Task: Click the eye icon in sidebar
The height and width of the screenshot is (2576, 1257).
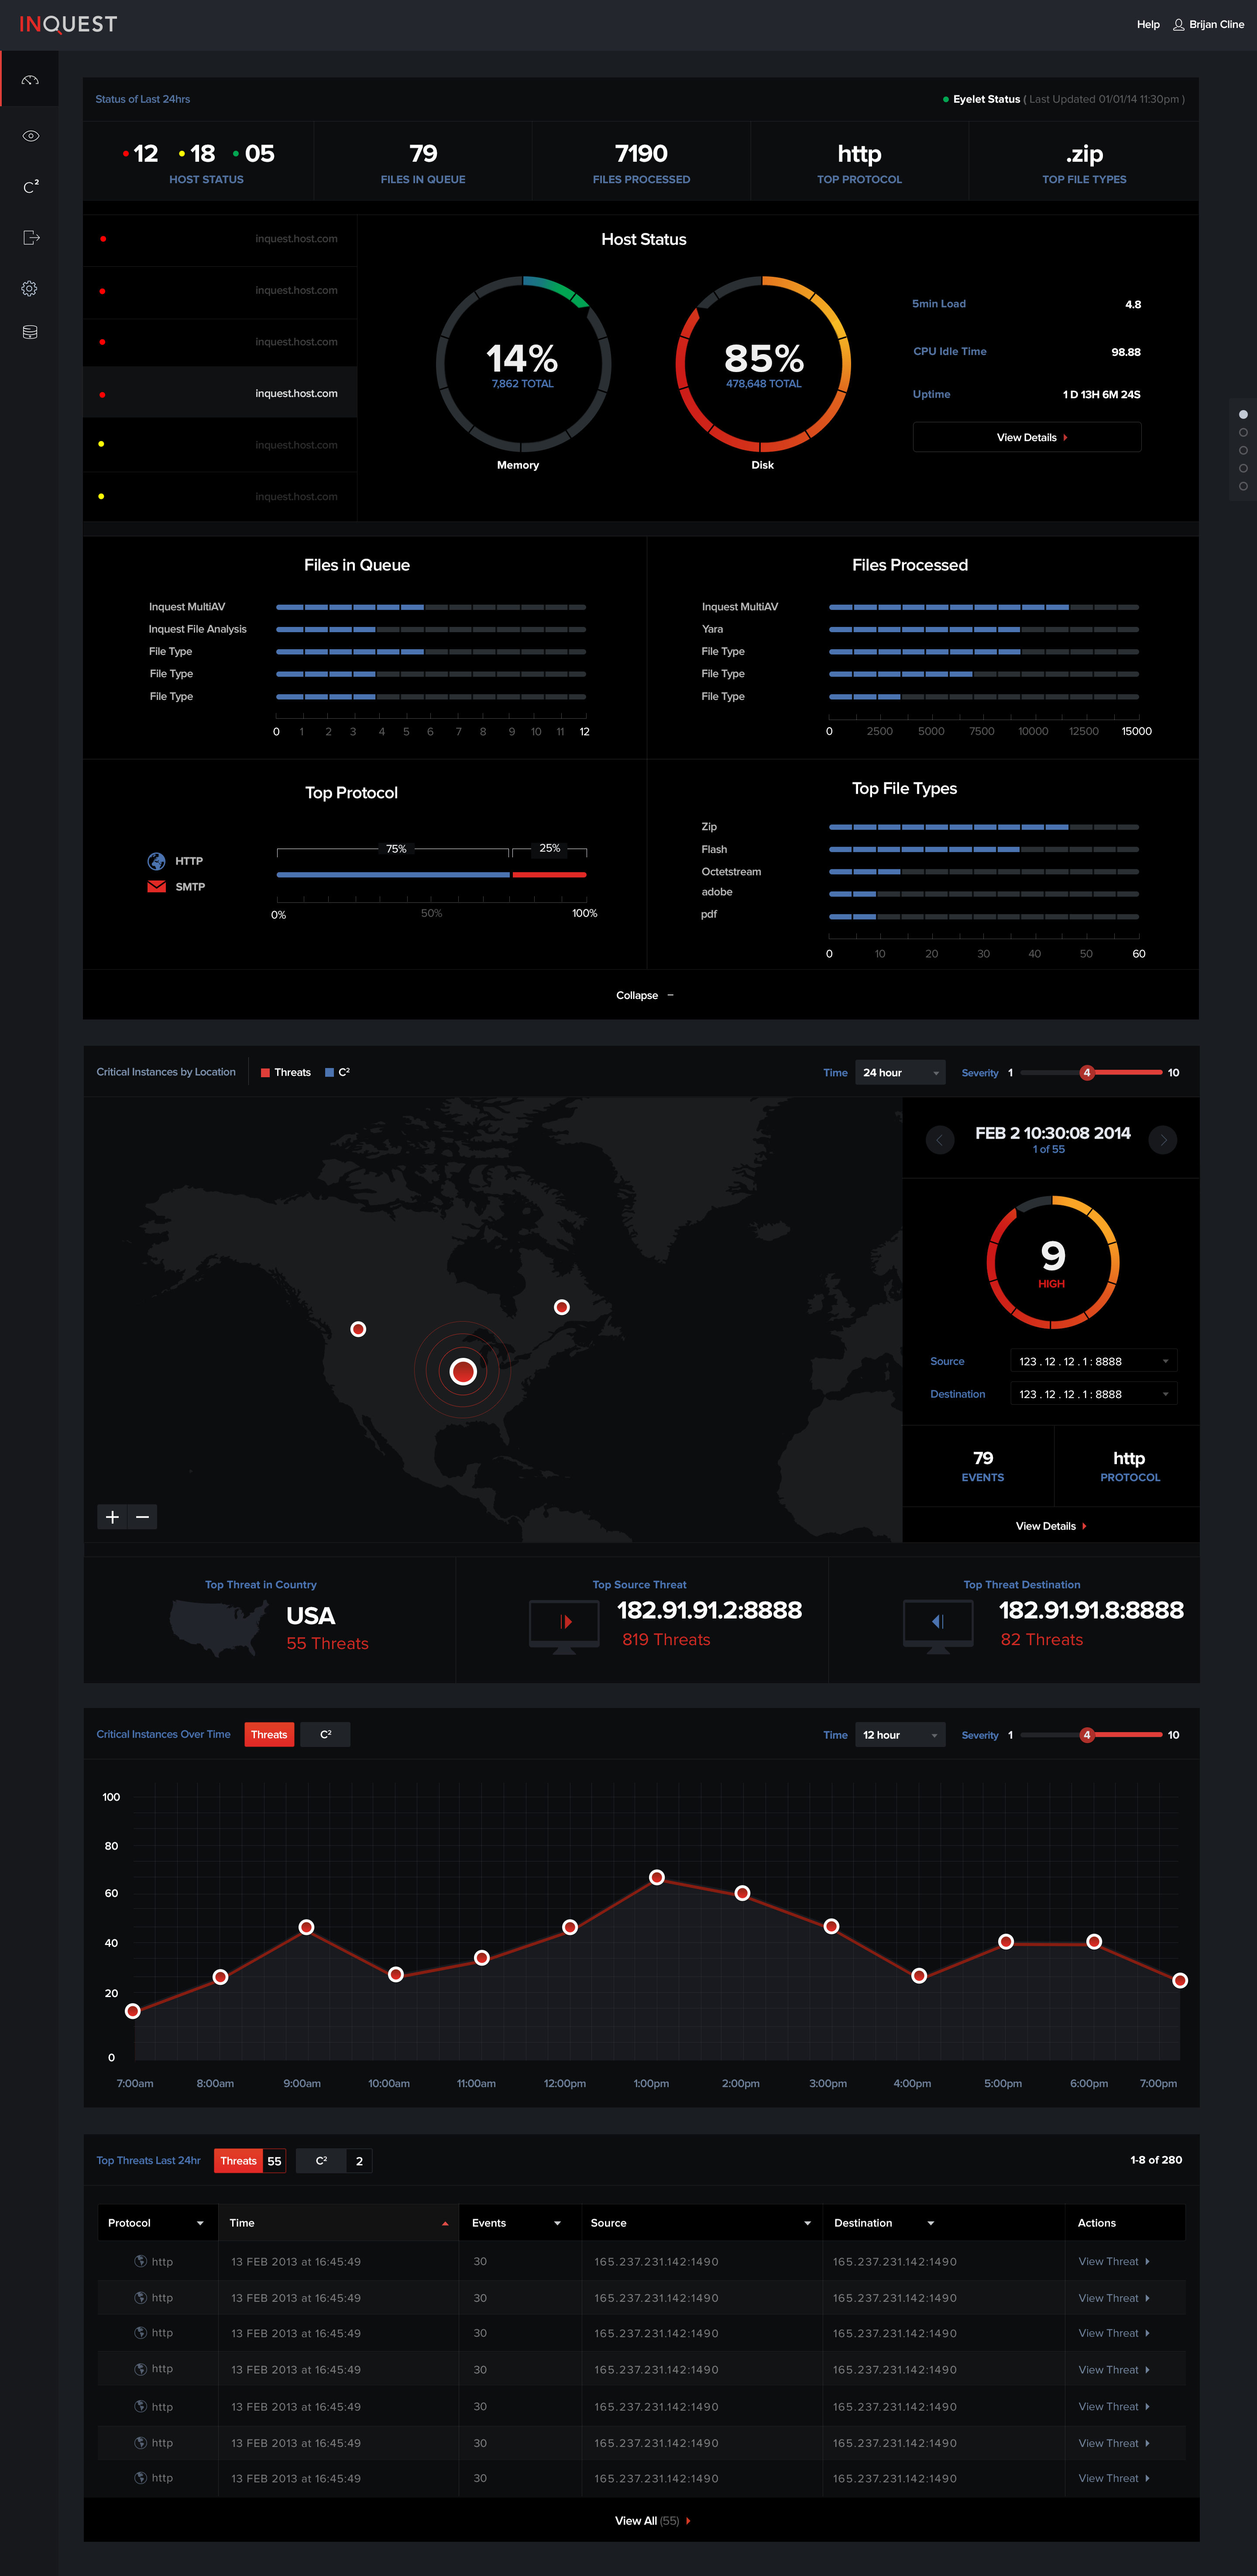Action: (x=30, y=136)
